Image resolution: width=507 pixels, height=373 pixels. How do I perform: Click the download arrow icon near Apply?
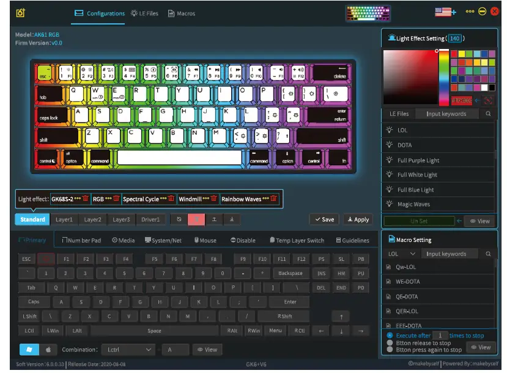232,219
